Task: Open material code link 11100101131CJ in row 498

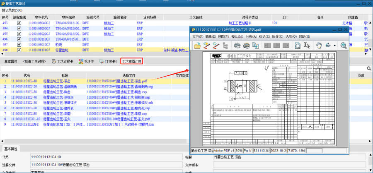Action: pos(39,50)
